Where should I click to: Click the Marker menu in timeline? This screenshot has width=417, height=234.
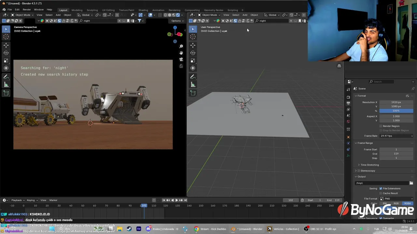53,200
